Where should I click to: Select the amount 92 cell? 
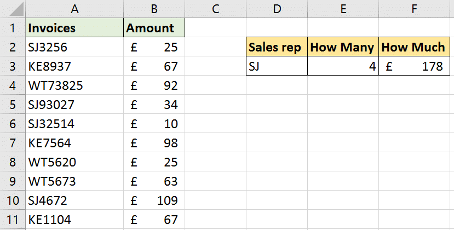pyautogui.click(x=154, y=85)
